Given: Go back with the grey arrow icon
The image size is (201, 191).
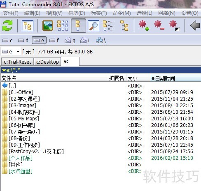Looking at the screenshot, I should [195, 25].
